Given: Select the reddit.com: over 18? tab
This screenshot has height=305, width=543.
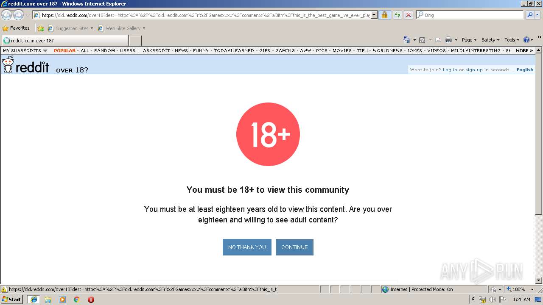Looking at the screenshot, I should click(64, 41).
